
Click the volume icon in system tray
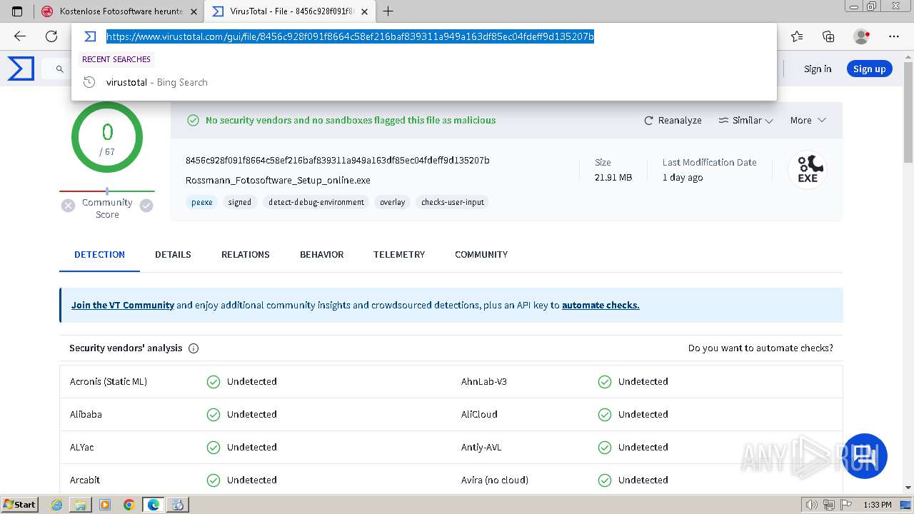tap(810, 505)
